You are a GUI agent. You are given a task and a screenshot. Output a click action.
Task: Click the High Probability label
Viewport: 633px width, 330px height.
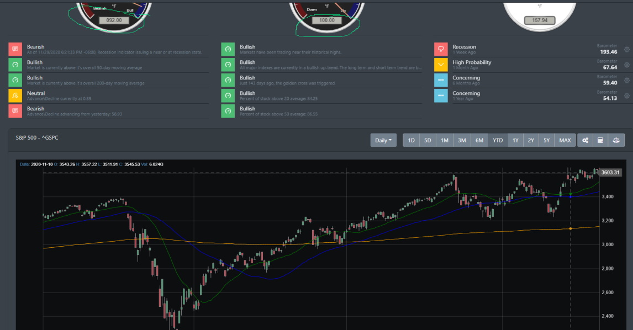tap(472, 62)
